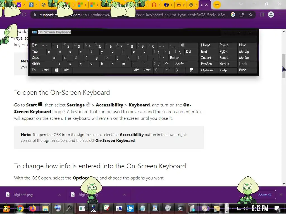Click the page's vertical scrollbar thumb
The height and width of the screenshot is (214, 286).
pos(284,66)
